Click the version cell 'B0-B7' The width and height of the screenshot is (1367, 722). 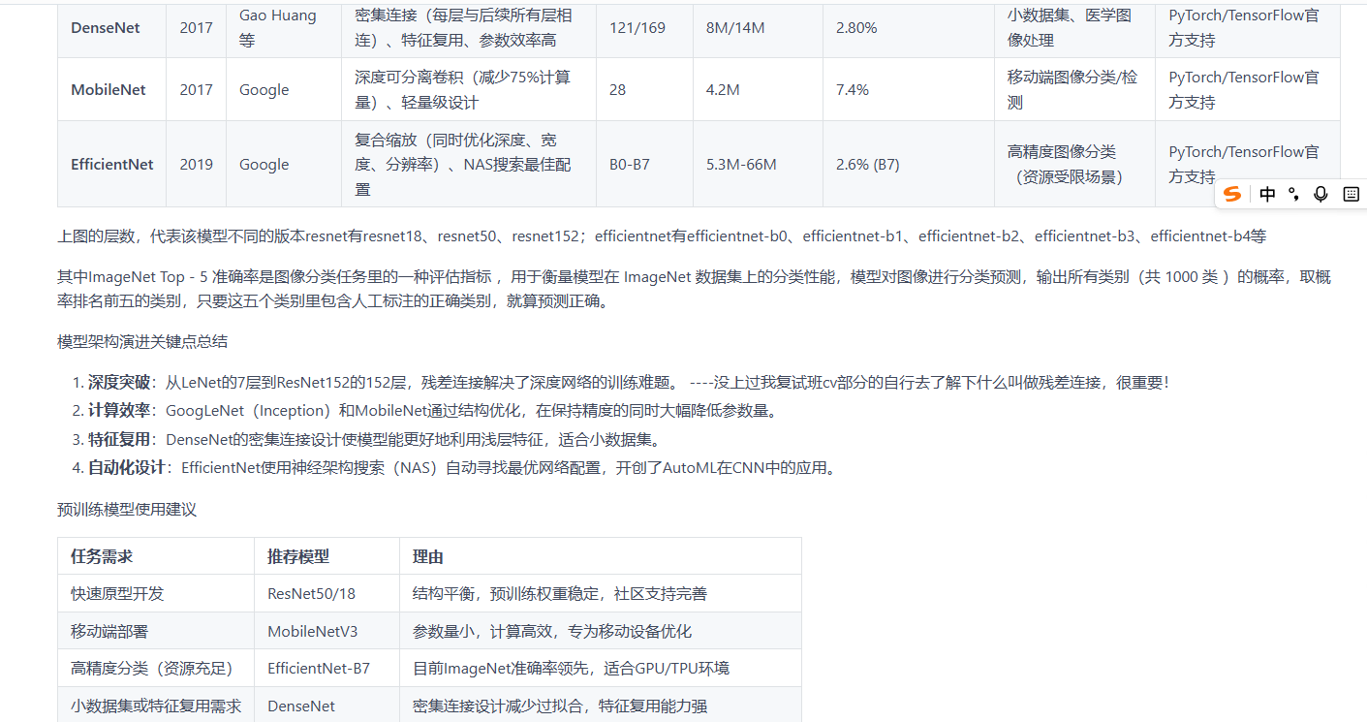630,165
